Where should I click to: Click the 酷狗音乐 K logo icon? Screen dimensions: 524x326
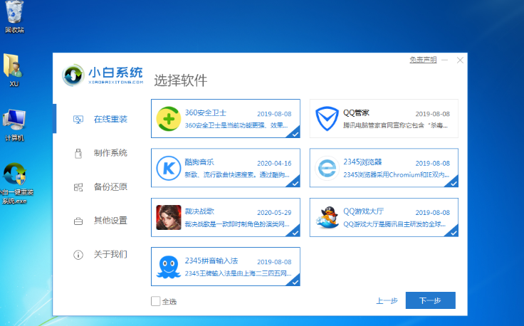(x=169, y=167)
